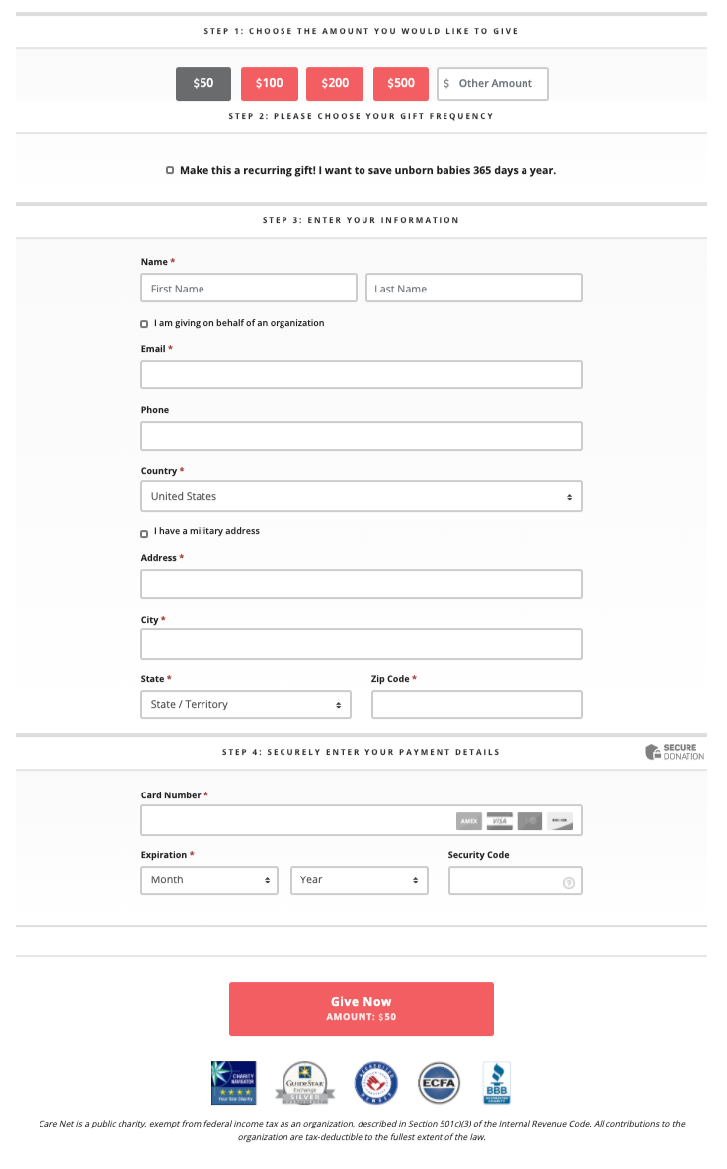This screenshot has width=727, height=1169.
Task: Pick the $200 donation amount
Action: pyautogui.click(x=335, y=84)
